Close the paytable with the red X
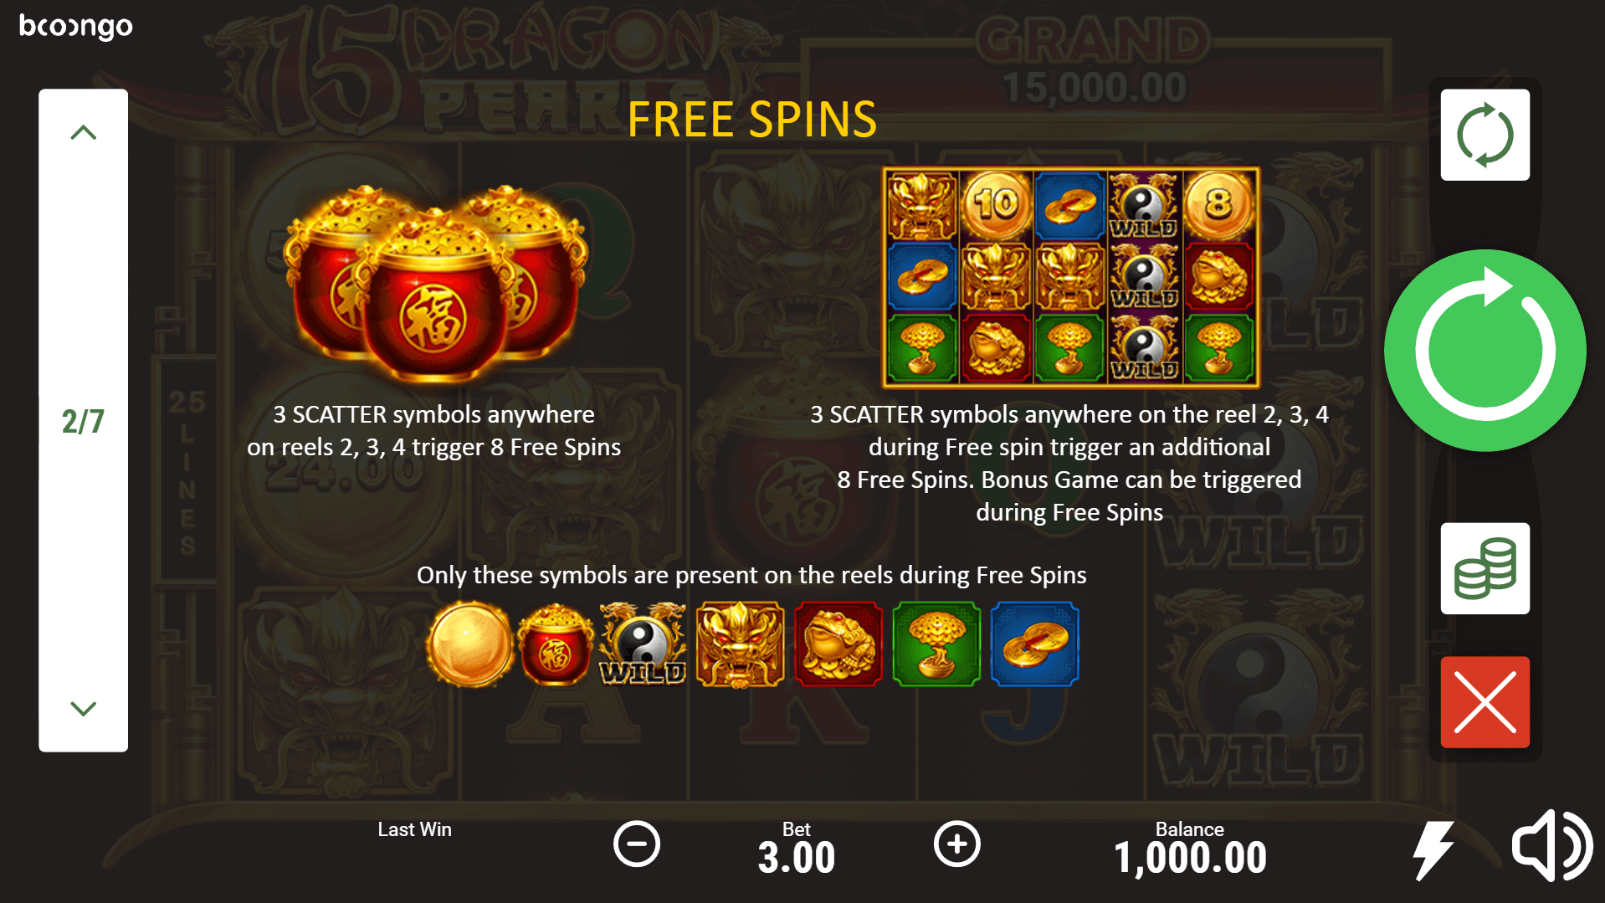 pos(1484,701)
